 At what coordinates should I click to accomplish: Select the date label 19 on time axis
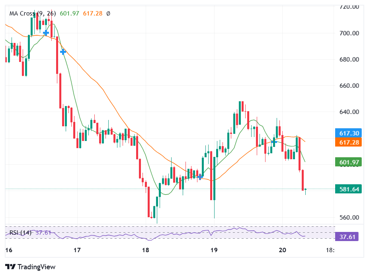tap(213, 251)
